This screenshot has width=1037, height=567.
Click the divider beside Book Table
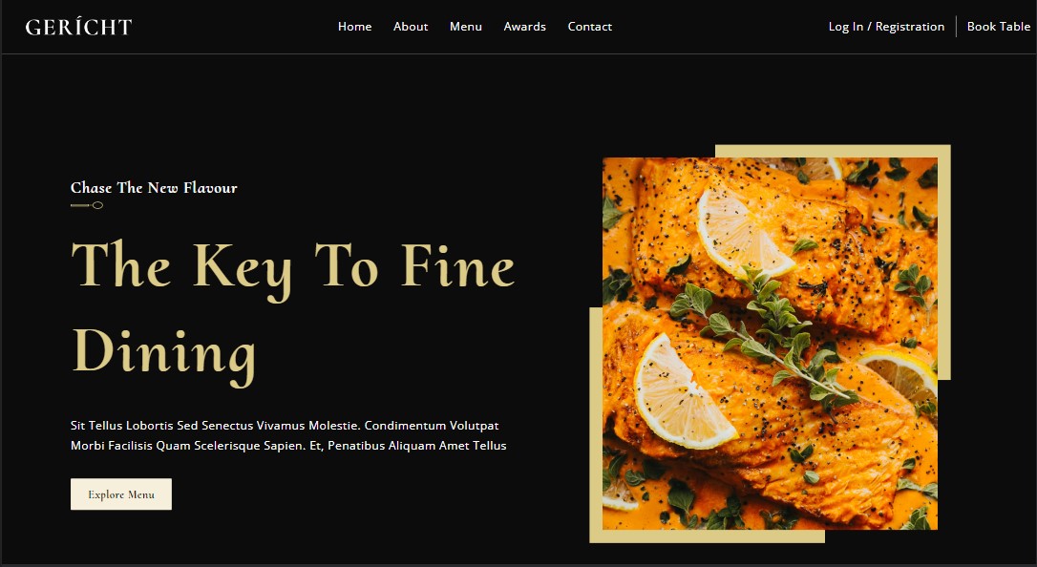[x=957, y=27]
